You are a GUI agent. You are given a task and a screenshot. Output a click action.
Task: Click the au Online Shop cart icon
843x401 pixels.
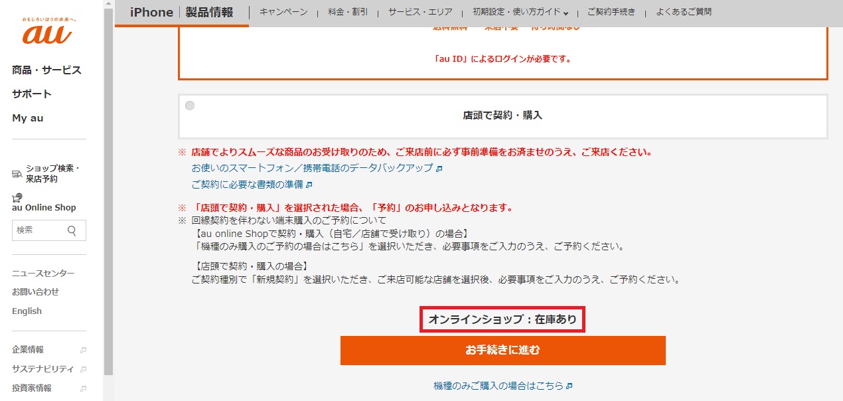coord(17,197)
